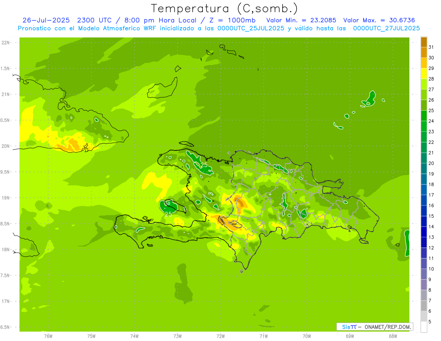Click the "18N" latitude label
The image size is (441, 341).
pyautogui.click(x=6, y=249)
